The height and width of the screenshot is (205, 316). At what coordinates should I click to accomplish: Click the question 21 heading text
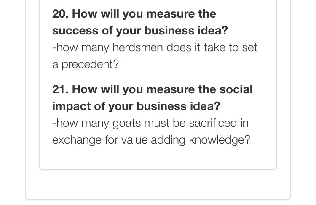pos(152,98)
